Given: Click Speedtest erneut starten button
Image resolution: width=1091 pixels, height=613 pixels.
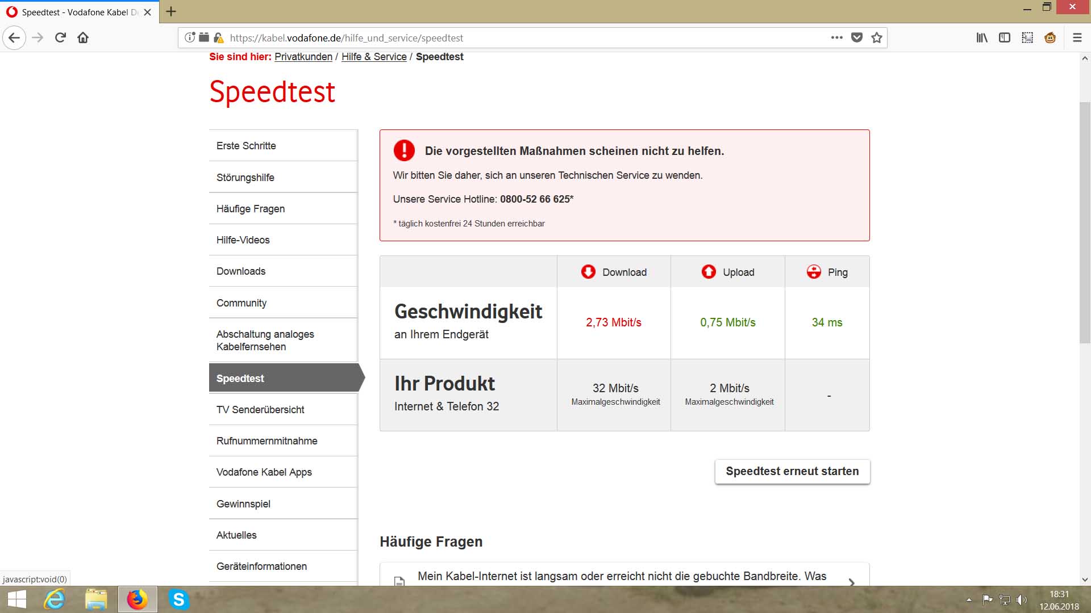Looking at the screenshot, I should tap(792, 471).
